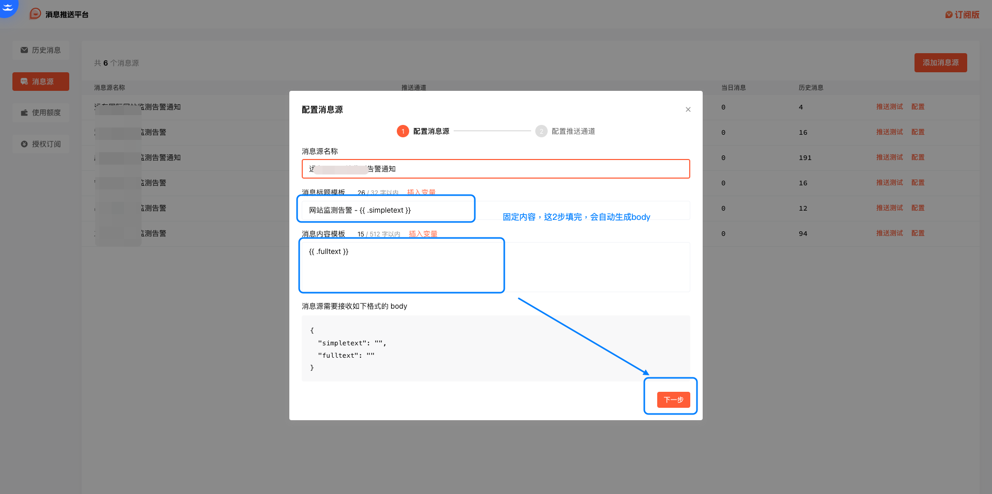Open the 历史消息 sidebar menu

tap(41, 50)
